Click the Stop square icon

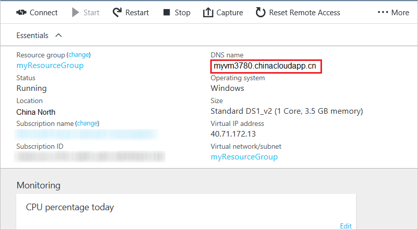click(167, 12)
